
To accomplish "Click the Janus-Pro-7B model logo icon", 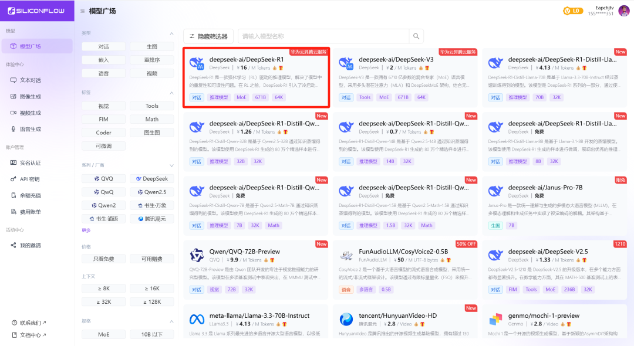I will [495, 191].
